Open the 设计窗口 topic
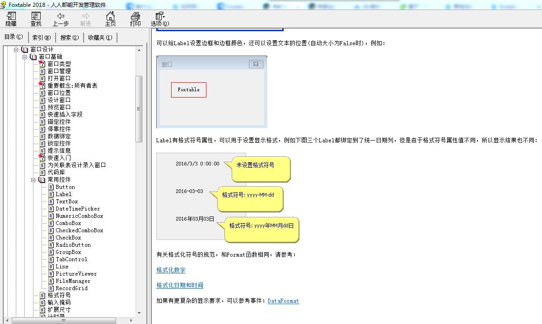The height and width of the screenshot is (324, 542). click(59, 100)
